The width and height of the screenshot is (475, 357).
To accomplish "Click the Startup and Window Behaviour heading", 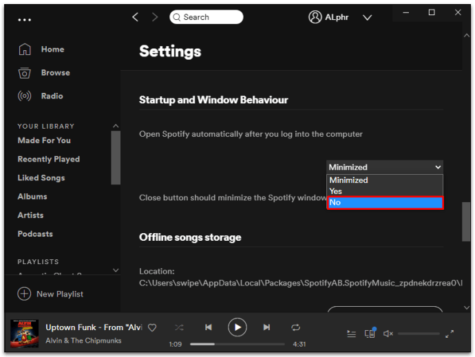I will click(213, 100).
